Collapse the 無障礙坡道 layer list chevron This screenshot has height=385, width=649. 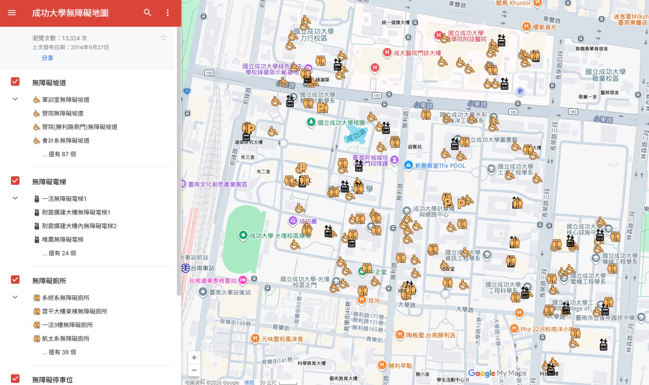point(15,99)
